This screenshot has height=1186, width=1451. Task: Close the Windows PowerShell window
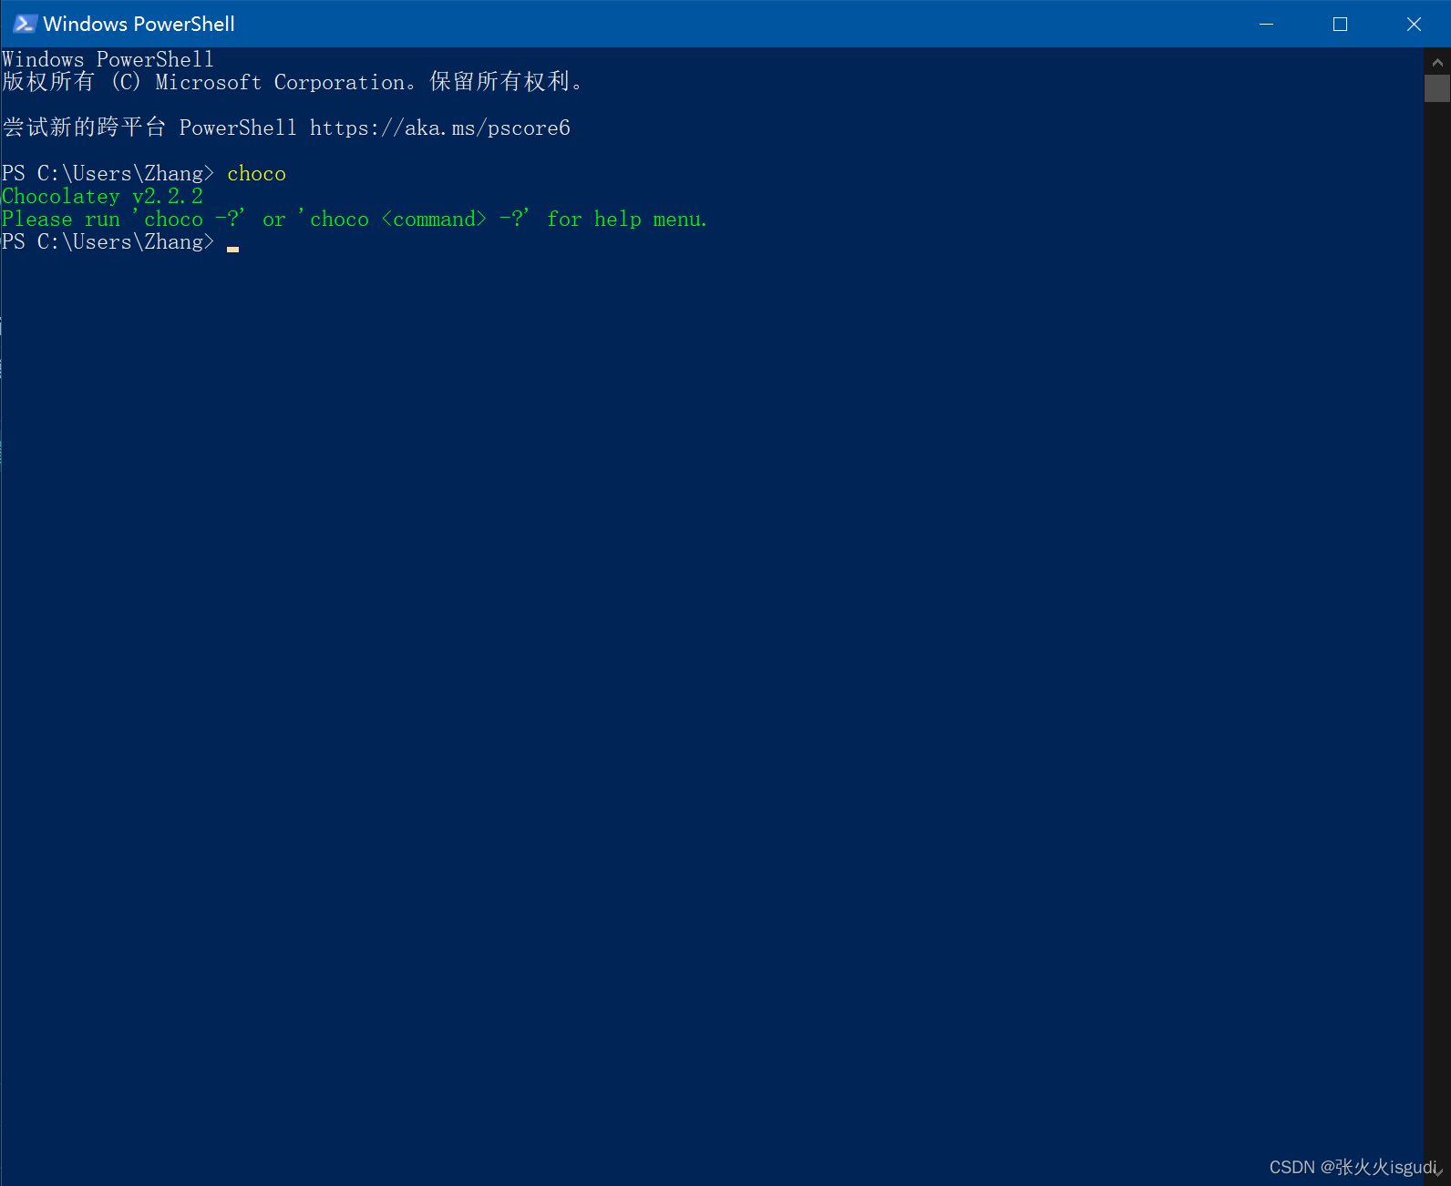[x=1414, y=24]
